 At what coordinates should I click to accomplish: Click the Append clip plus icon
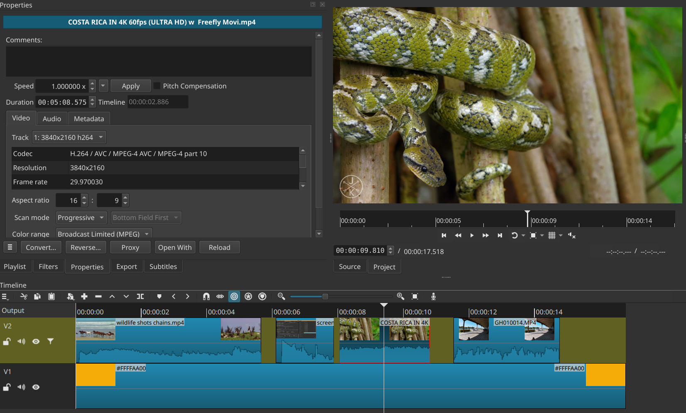84,296
